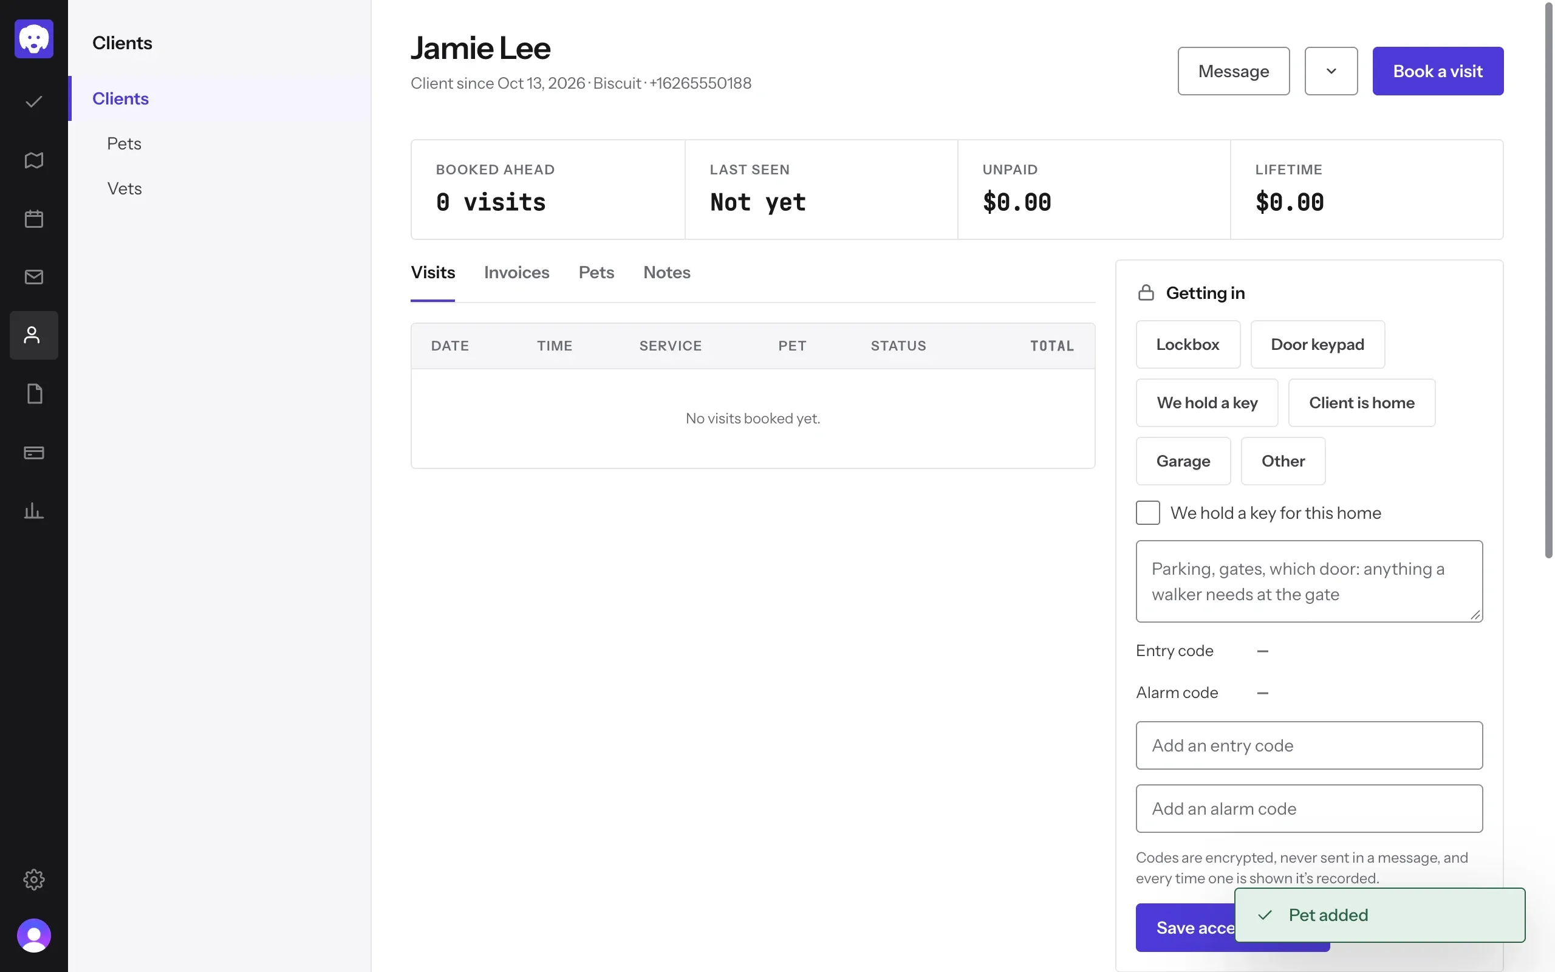Select the Garage access option
Screen dimensions: 1555x972
[x=1183, y=461]
